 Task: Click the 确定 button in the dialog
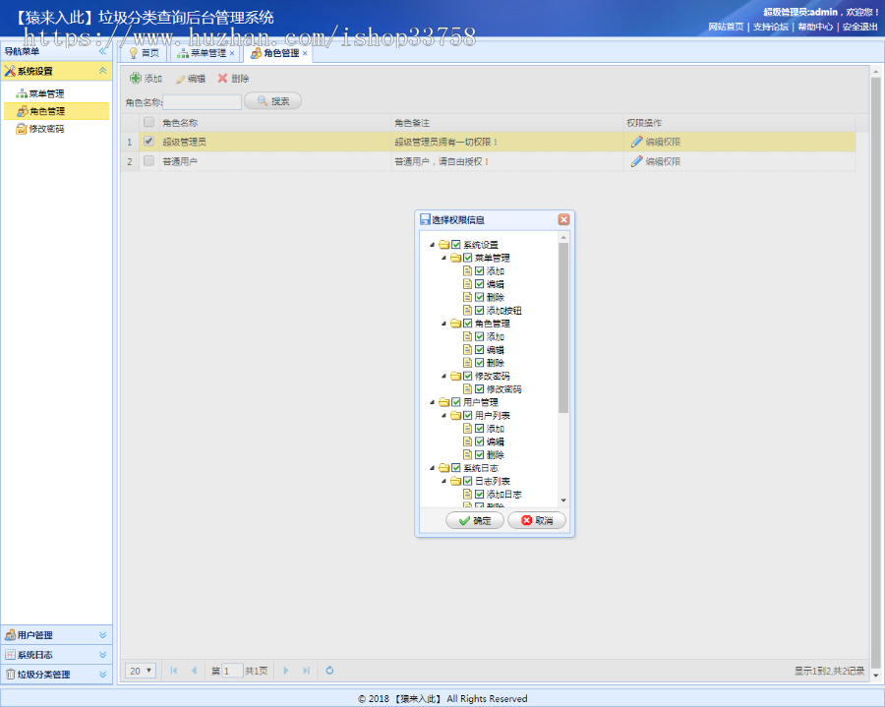(x=473, y=521)
